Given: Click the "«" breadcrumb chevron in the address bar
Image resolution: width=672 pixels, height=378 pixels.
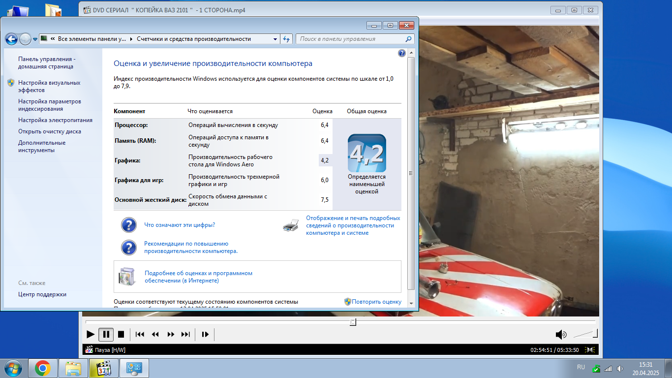Looking at the screenshot, I should [53, 39].
